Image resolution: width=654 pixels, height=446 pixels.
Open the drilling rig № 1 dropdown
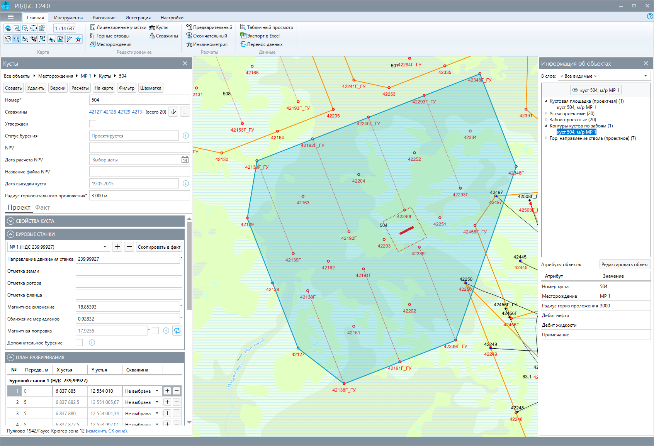(59, 247)
